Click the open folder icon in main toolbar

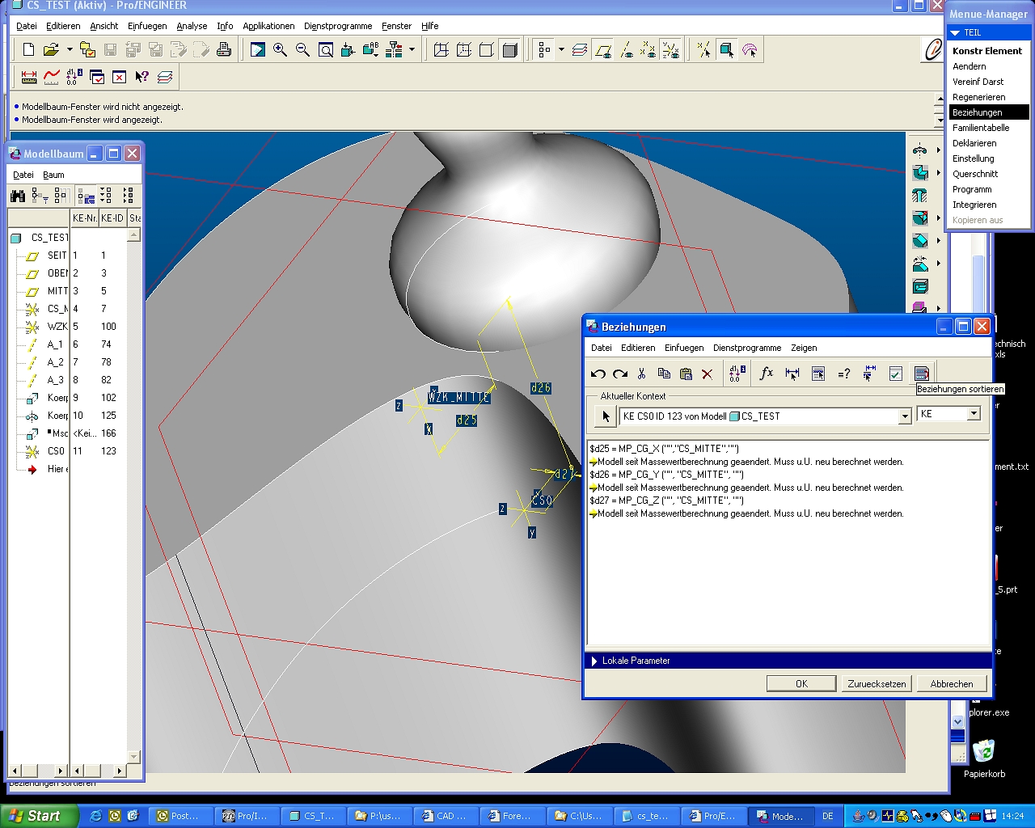coord(51,50)
